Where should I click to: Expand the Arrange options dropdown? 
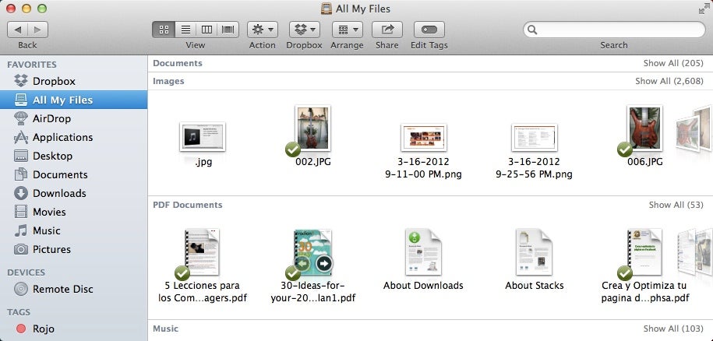point(347,30)
